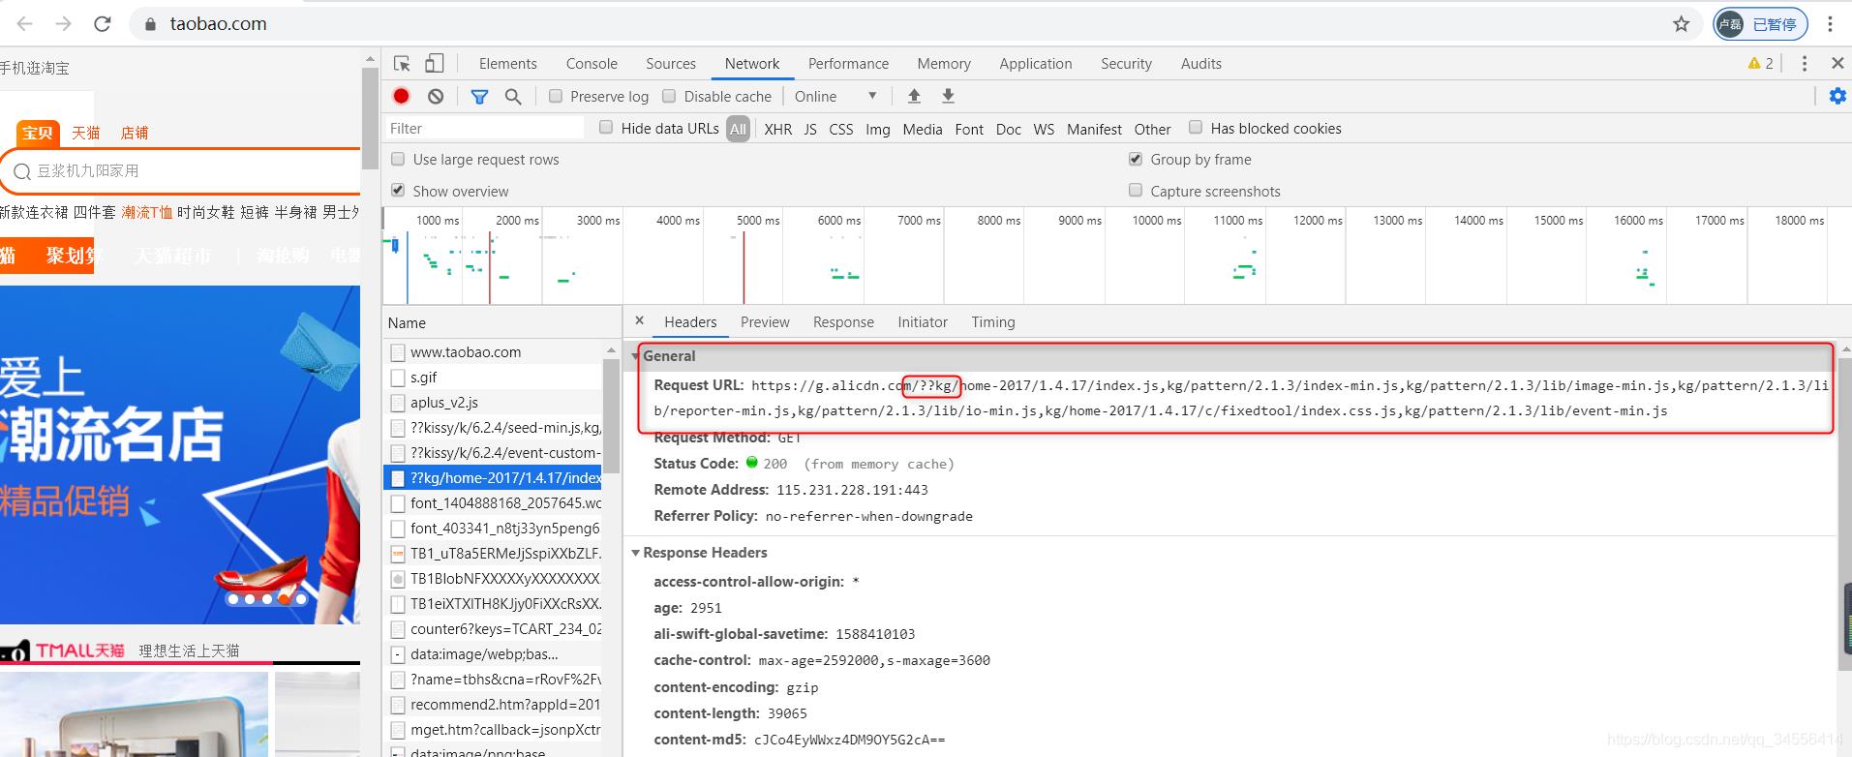Toggle the device toolbar icon
Viewport: 1852px width, 757px height.
coord(435,64)
